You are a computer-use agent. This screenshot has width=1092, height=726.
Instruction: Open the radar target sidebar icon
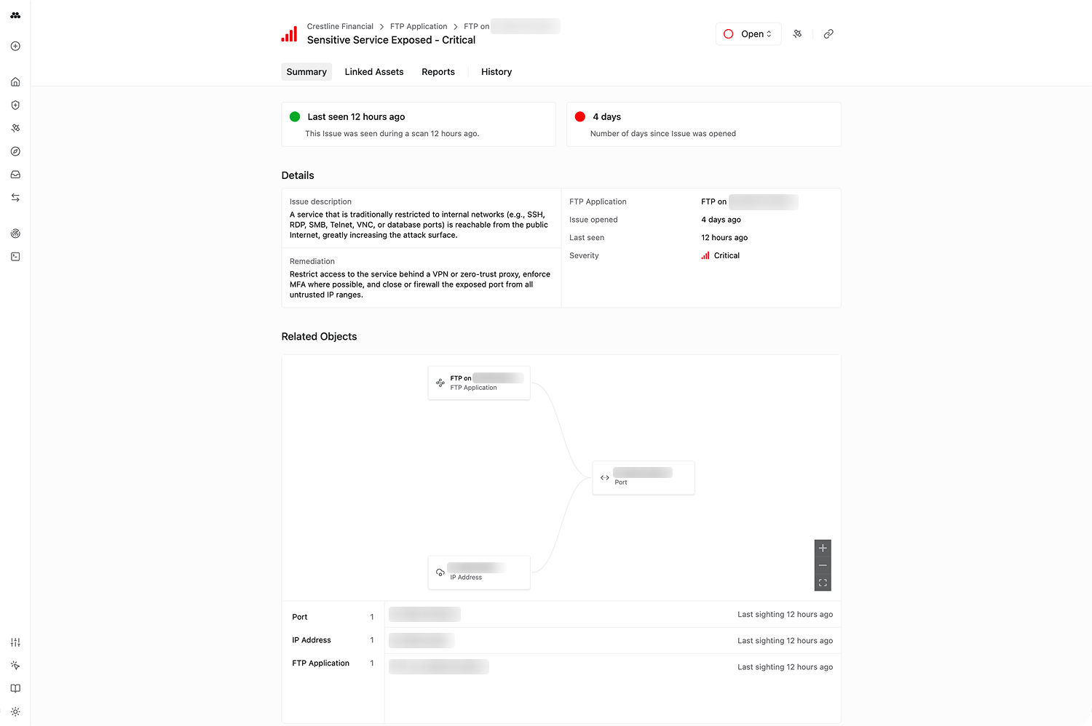click(15, 234)
